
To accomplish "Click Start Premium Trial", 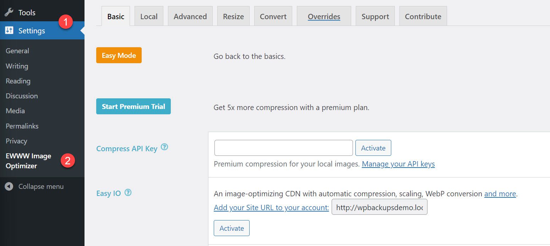I will 133,106.
